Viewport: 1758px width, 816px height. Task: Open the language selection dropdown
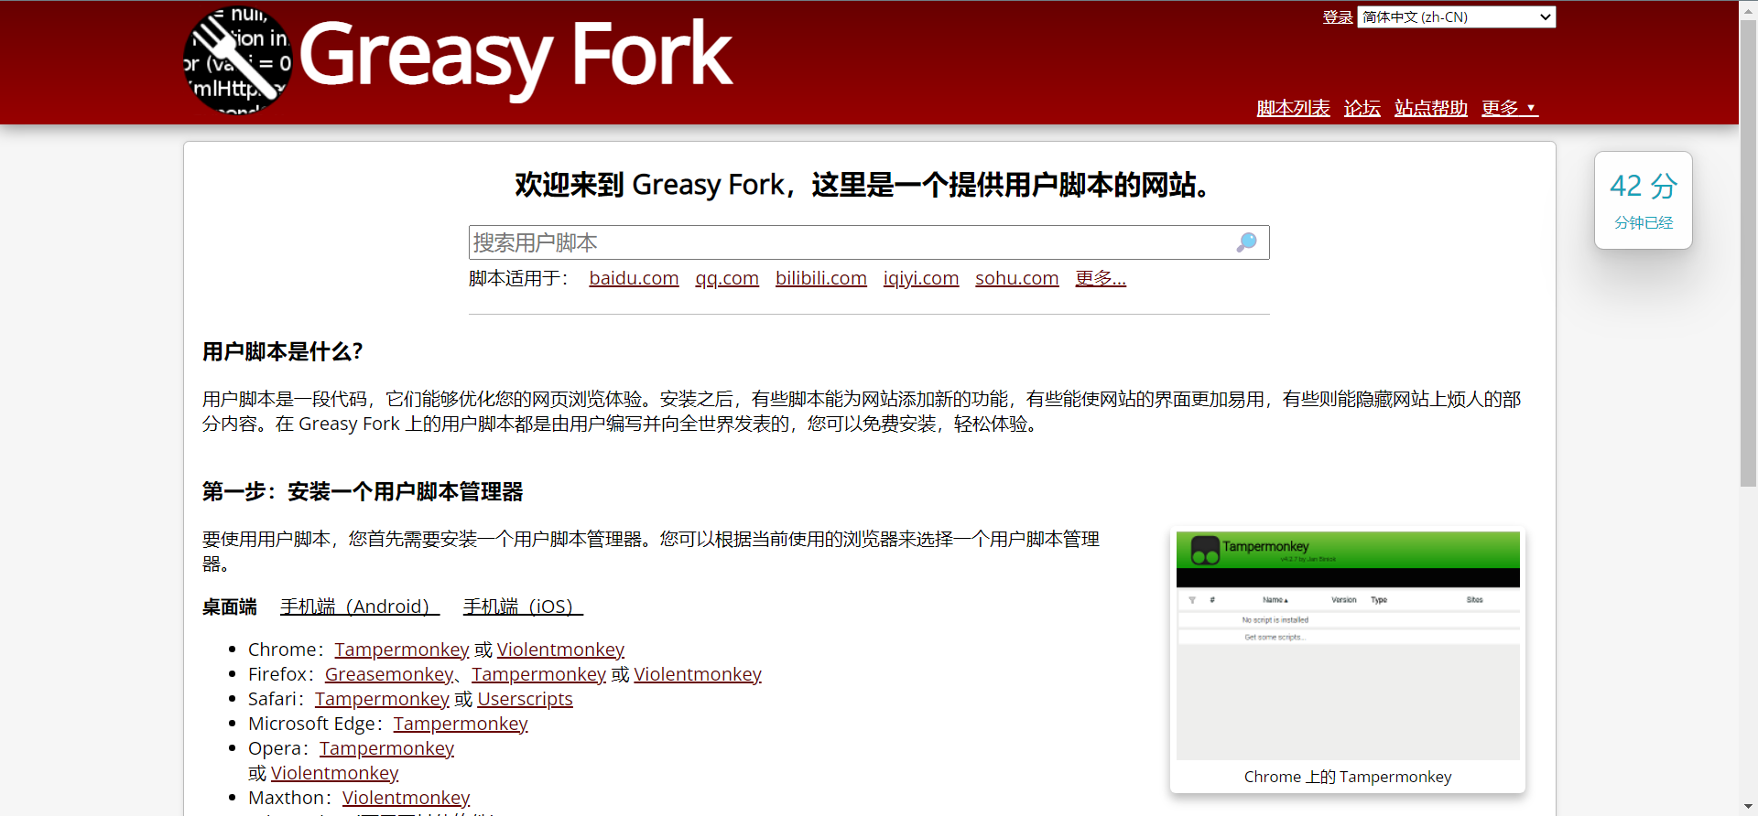1456,17
